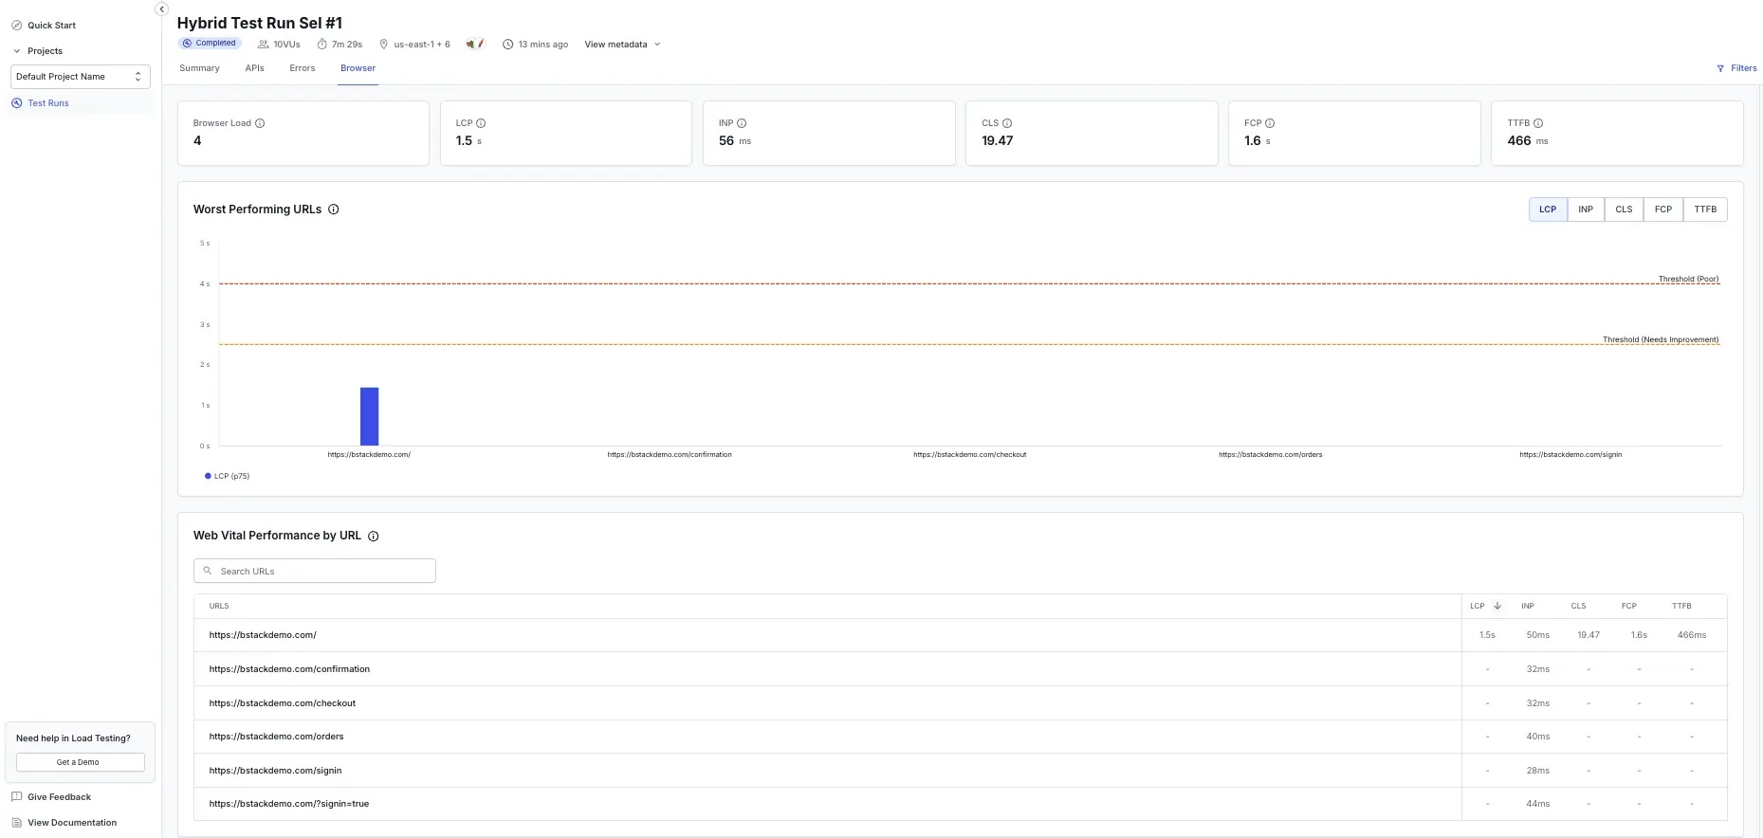This screenshot has width=1763, height=838.
Task: Switch chart metric to FCP
Action: pos(1663,209)
